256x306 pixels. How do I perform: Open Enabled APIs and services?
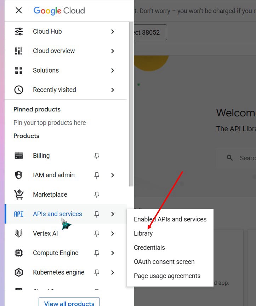click(170, 219)
